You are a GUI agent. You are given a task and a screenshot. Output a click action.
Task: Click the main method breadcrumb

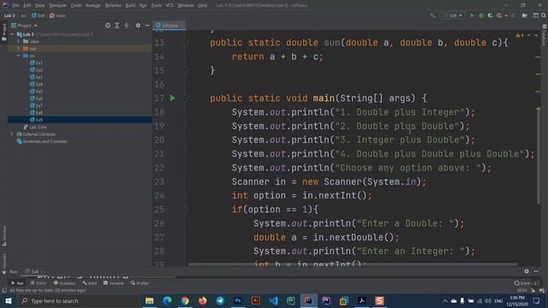coord(57,15)
